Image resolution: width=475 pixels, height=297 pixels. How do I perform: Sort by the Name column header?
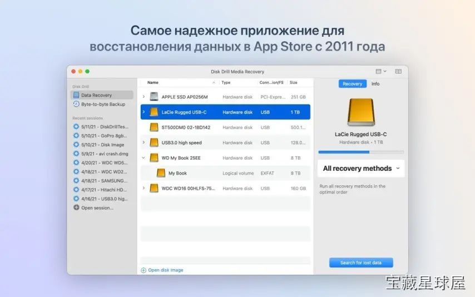coord(152,82)
